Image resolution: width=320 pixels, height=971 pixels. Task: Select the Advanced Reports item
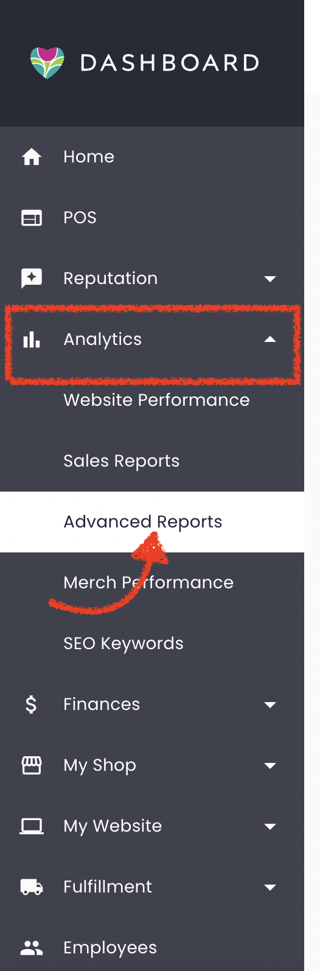point(152,522)
